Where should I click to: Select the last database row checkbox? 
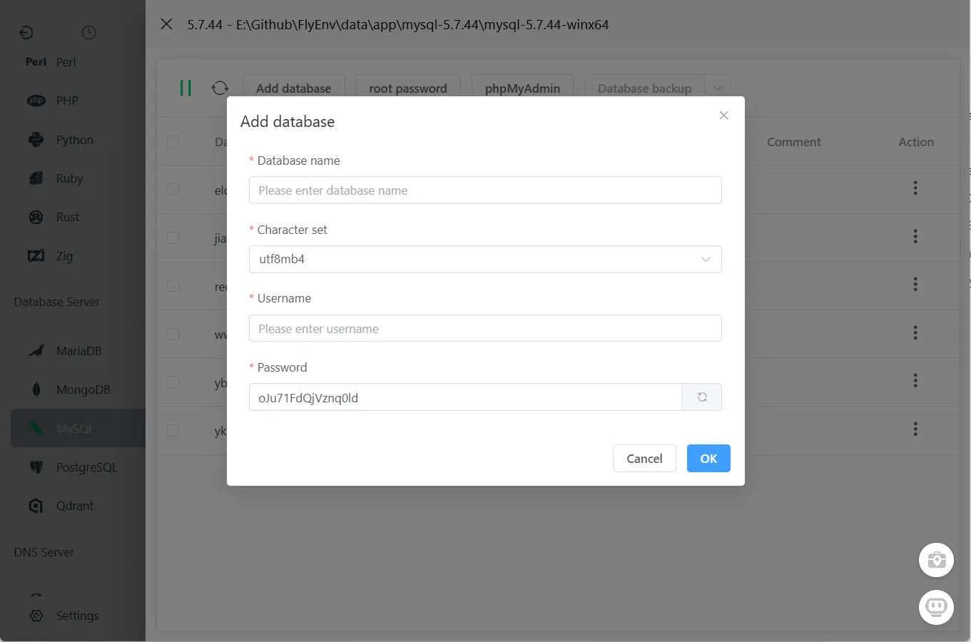173,430
